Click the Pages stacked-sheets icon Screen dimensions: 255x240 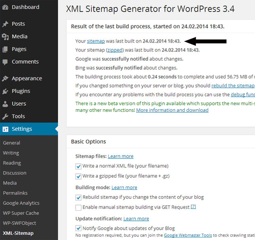tap(5, 49)
